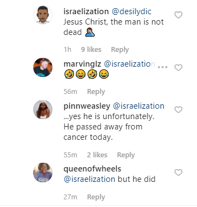The image size is (197, 207).
Task: Open marvinglz's profile picture
Action: pos(43,68)
